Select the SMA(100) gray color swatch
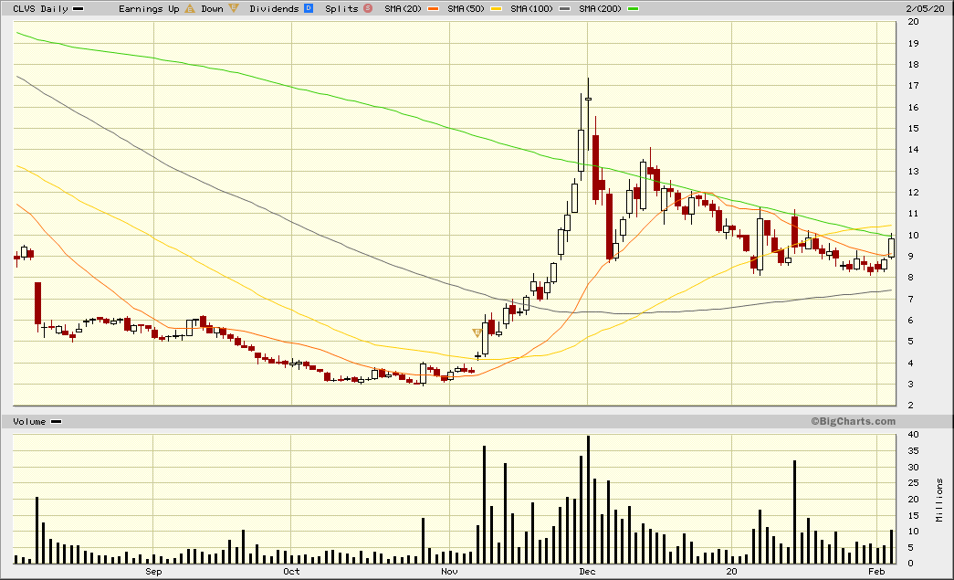Viewport: 954px width, 580px height. pyautogui.click(x=566, y=8)
